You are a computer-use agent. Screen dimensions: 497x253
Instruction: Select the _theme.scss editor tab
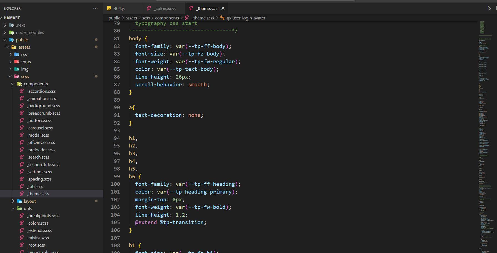(207, 9)
